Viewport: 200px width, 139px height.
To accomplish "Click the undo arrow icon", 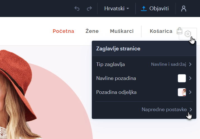I will coord(77,9).
